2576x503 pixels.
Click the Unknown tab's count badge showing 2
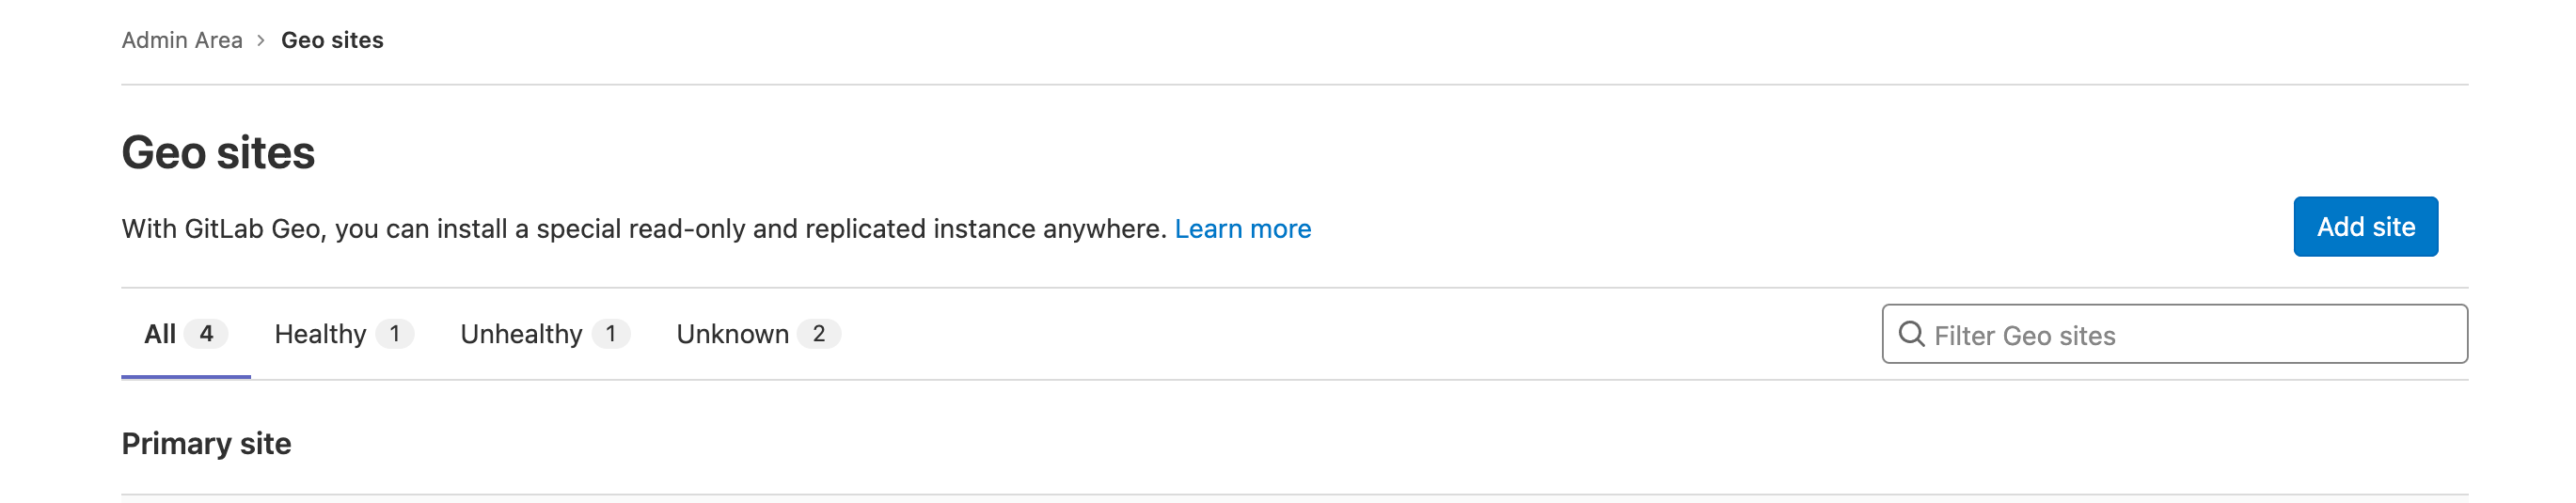click(818, 334)
